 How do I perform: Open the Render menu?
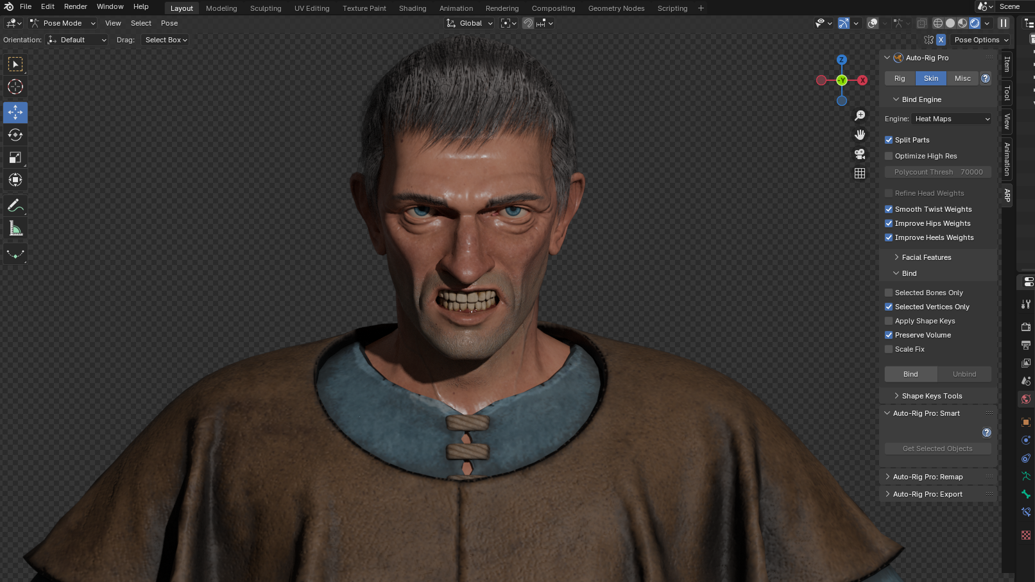point(75,6)
